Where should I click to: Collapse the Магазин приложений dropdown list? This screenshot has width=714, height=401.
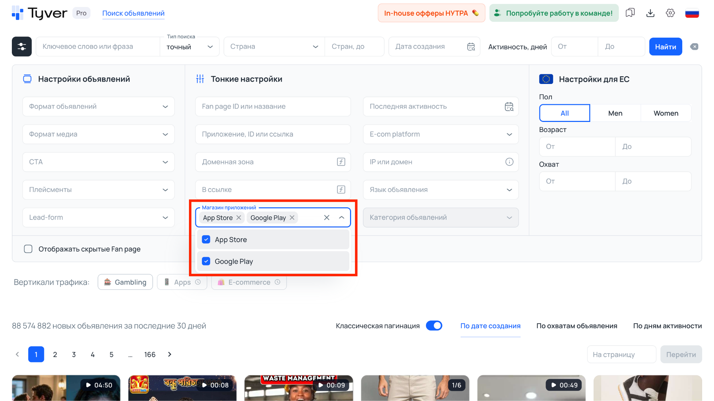click(341, 217)
